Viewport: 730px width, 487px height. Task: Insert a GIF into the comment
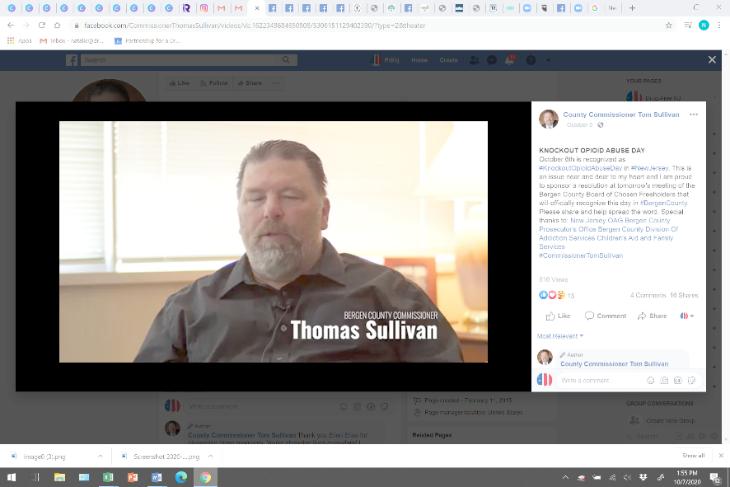click(678, 381)
